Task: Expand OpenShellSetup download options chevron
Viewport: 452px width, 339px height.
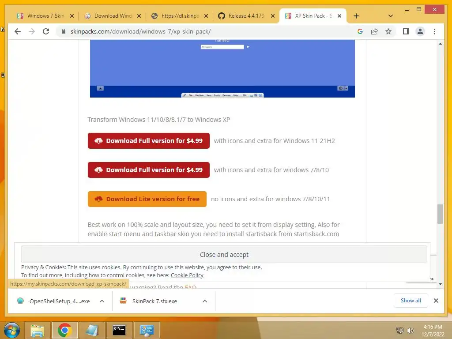Action: pyautogui.click(x=102, y=301)
